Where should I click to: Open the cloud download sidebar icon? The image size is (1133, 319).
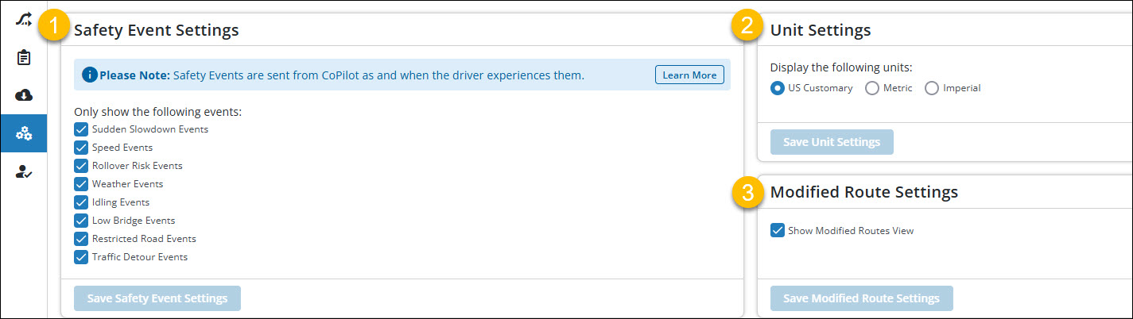click(23, 95)
